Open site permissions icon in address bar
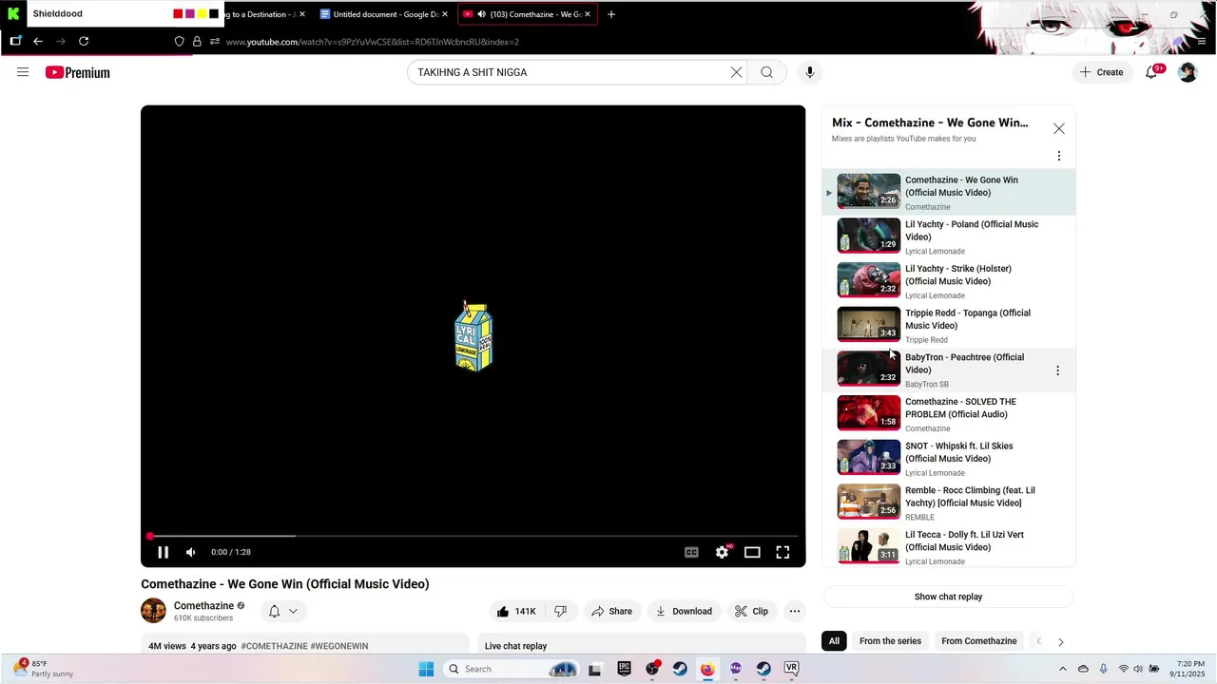 (215, 41)
